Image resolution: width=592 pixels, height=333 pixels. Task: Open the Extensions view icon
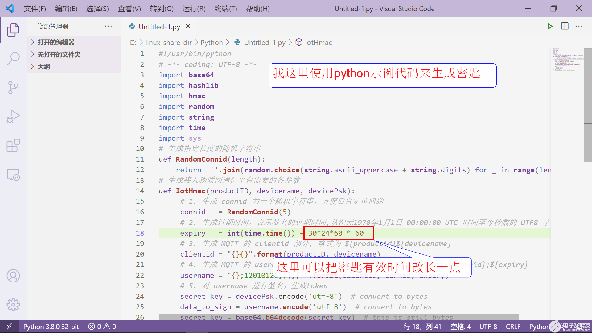(x=13, y=146)
